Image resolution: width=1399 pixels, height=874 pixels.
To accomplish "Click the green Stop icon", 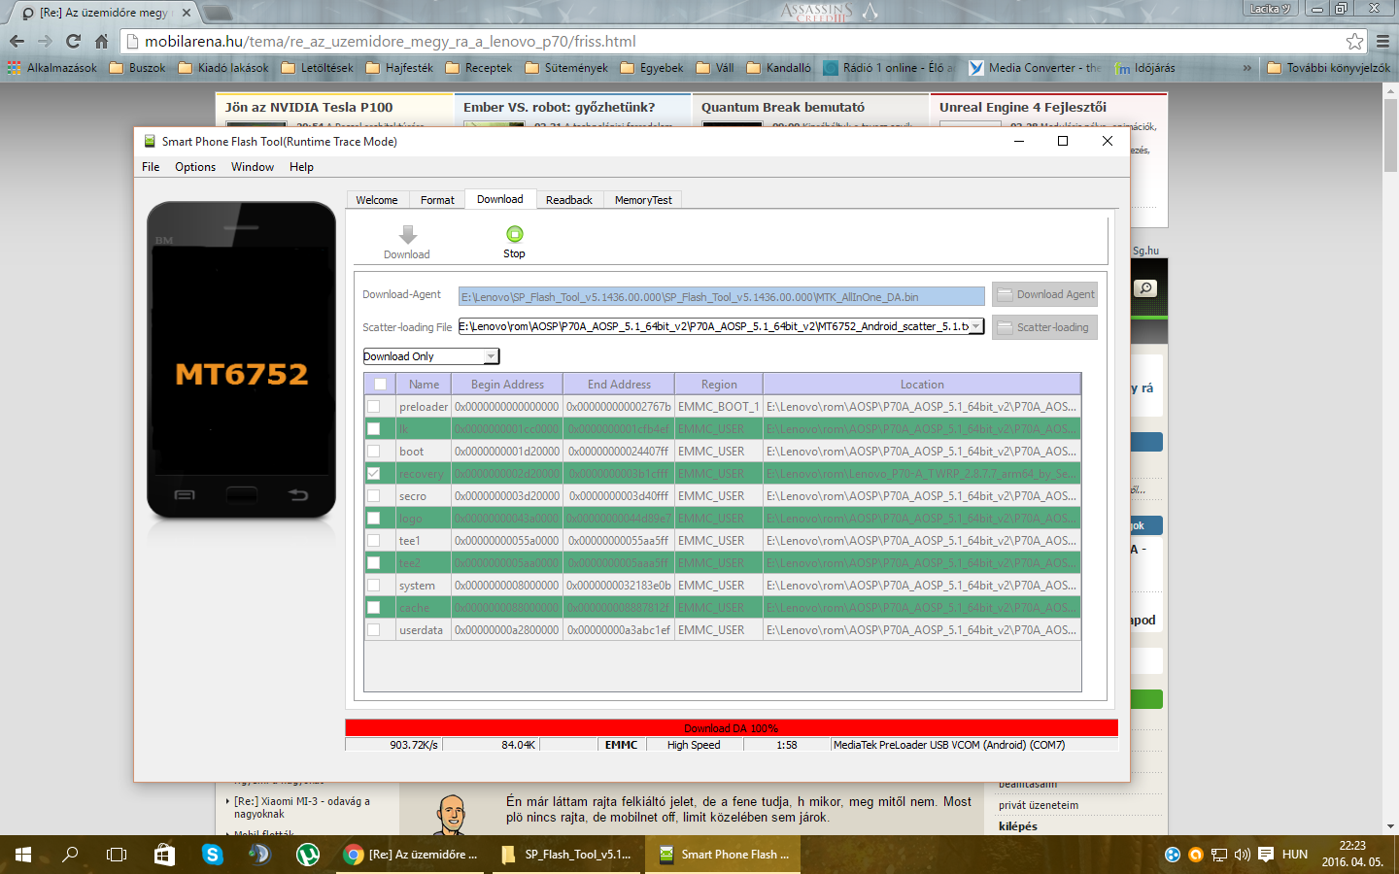I will tap(514, 234).
